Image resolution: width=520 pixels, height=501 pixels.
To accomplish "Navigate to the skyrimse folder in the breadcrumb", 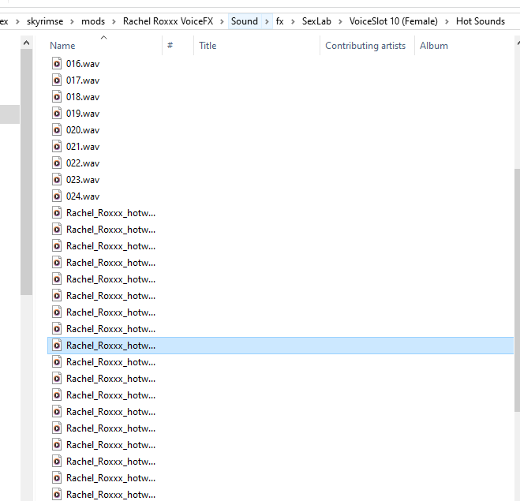I will point(45,21).
